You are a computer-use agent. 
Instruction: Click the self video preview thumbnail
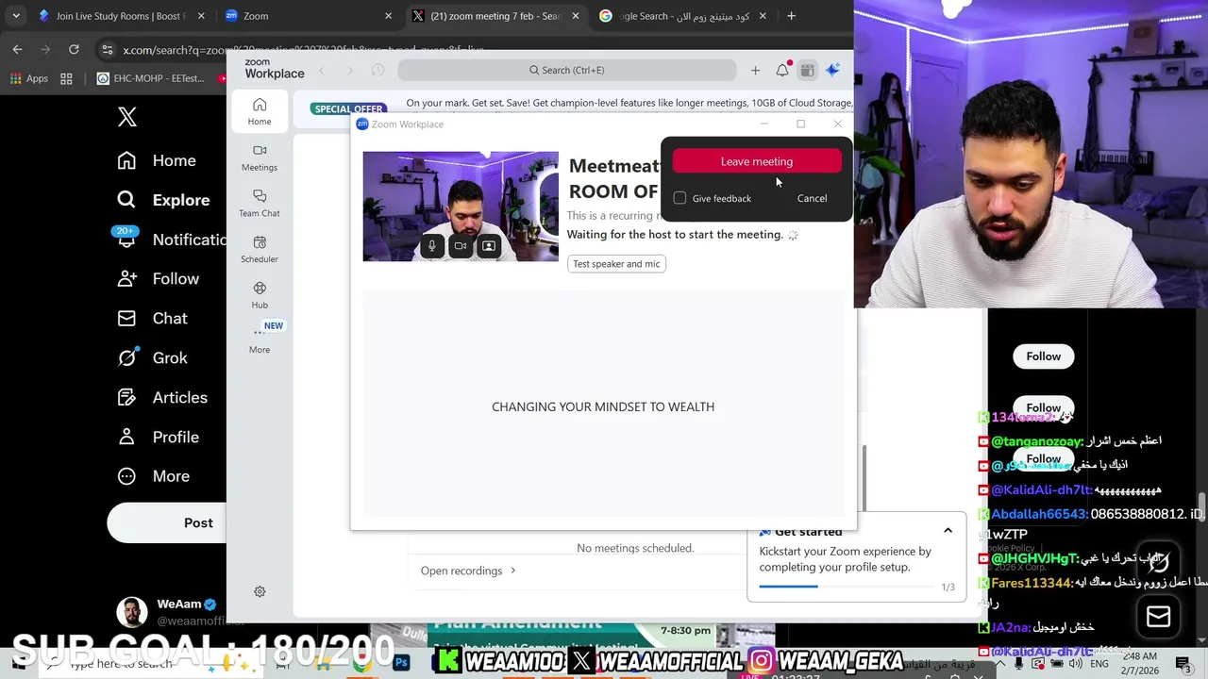click(461, 206)
